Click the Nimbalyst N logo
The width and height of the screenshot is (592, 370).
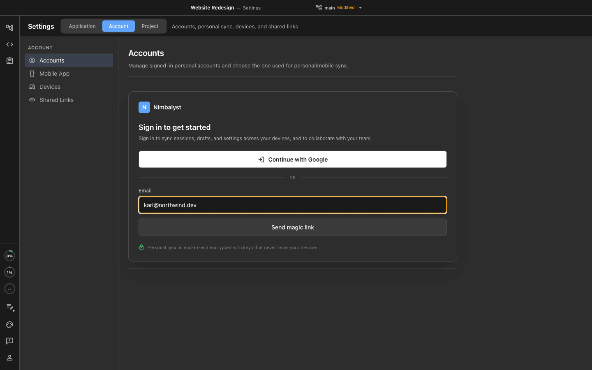144,107
